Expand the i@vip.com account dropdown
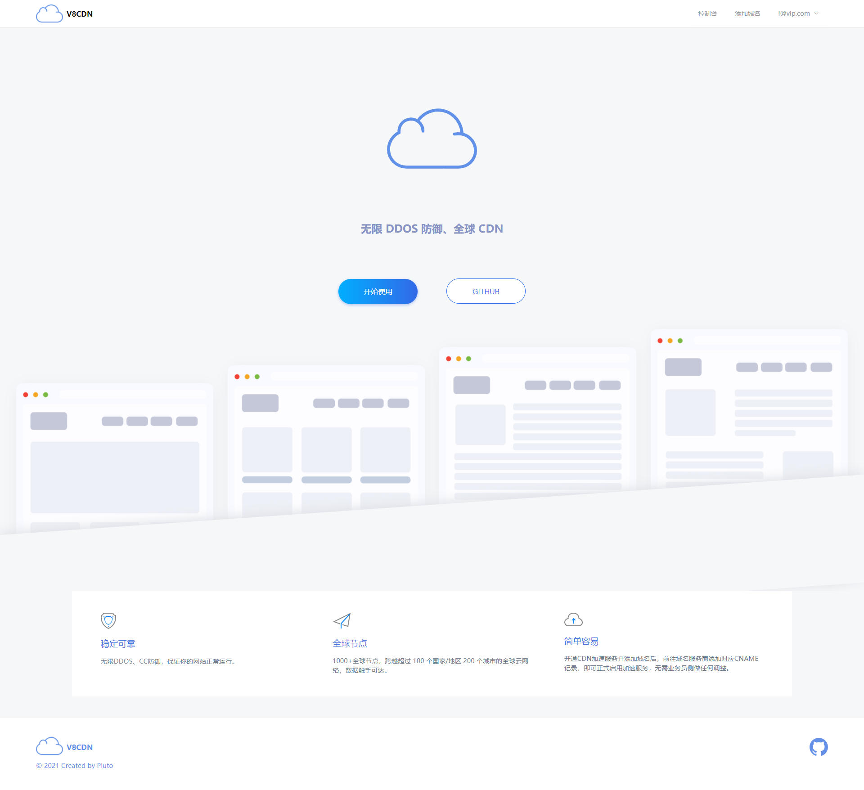Image resolution: width=864 pixels, height=790 pixels. (x=794, y=13)
